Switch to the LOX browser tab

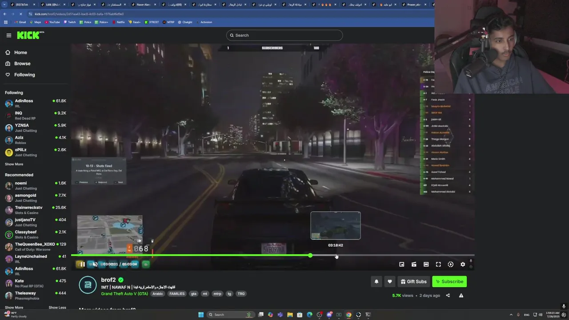(54, 4)
